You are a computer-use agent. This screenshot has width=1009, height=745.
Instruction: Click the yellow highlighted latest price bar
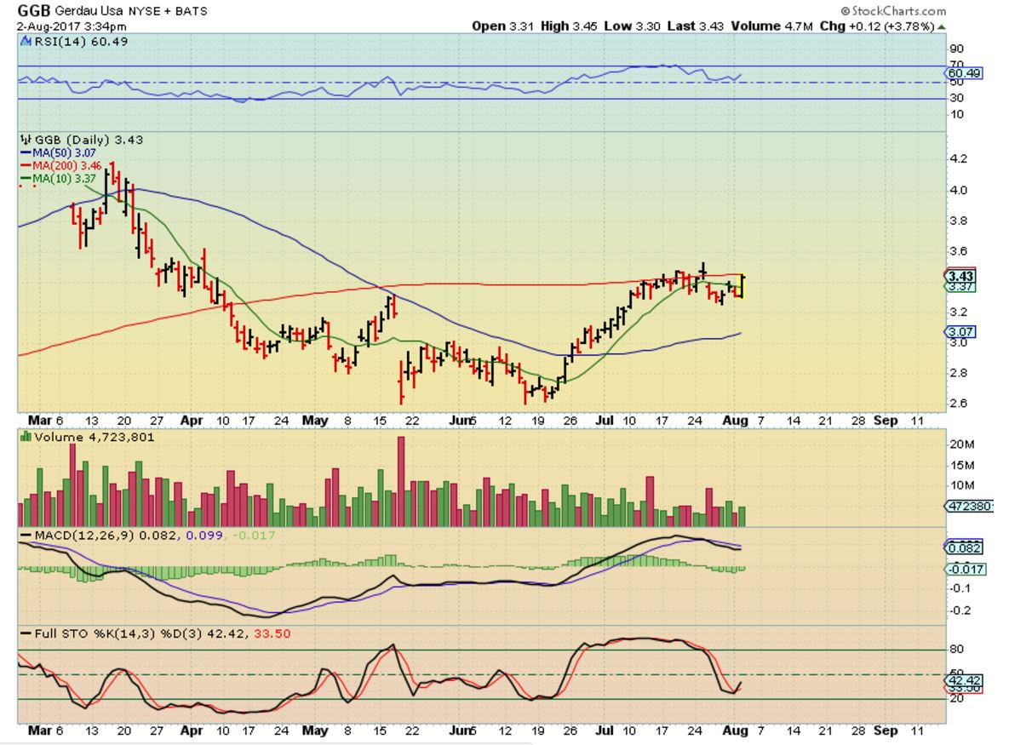point(741,286)
